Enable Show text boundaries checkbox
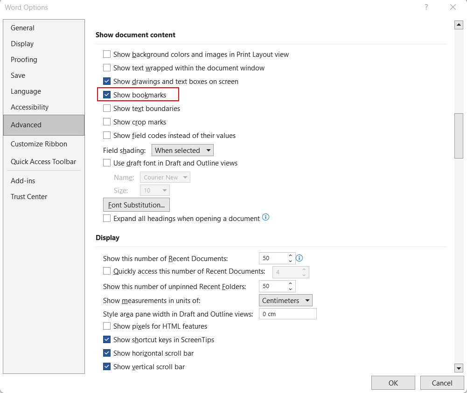This screenshot has width=467, height=393. click(x=107, y=108)
